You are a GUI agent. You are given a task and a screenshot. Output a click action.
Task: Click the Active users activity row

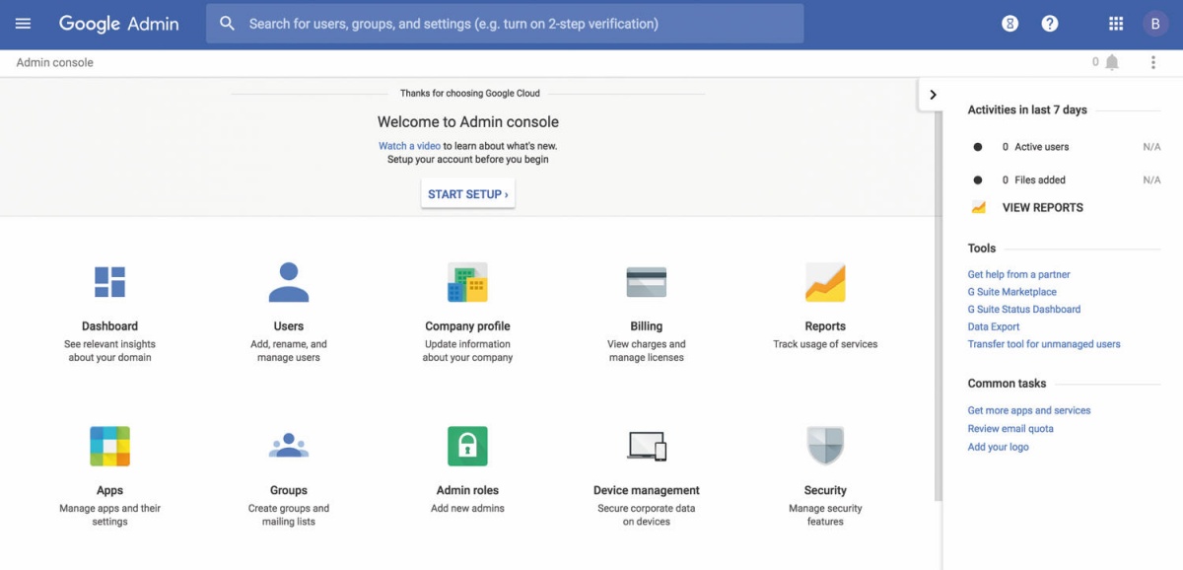pyautogui.click(x=1065, y=147)
